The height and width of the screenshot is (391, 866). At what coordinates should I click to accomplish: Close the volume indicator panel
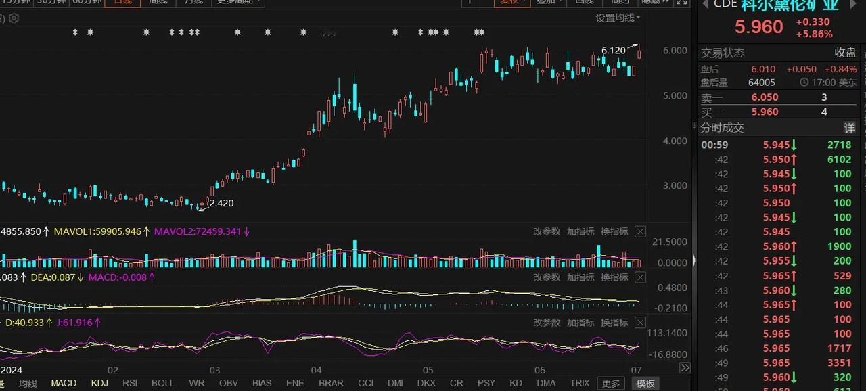click(640, 231)
